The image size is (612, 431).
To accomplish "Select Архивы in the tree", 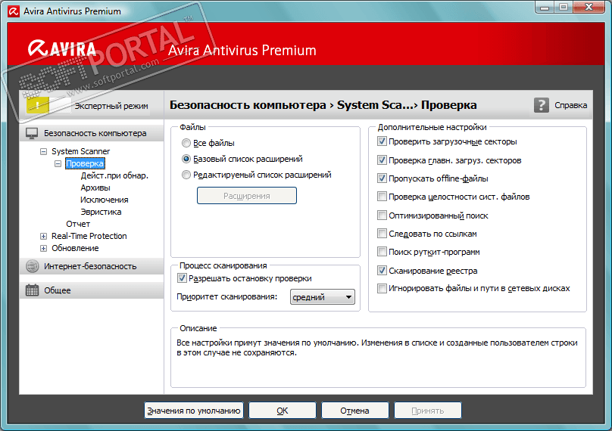I will click(x=95, y=188).
